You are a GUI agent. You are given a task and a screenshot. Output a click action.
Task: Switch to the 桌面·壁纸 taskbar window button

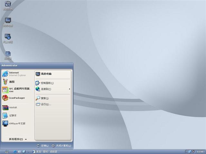[x=46, y=152]
